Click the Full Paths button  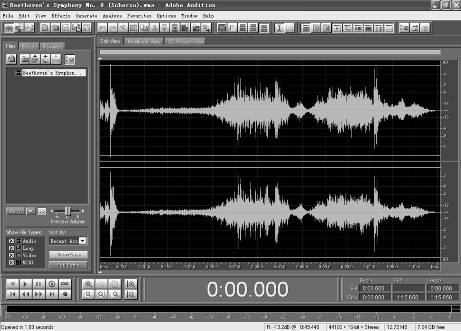tap(68, 265)
